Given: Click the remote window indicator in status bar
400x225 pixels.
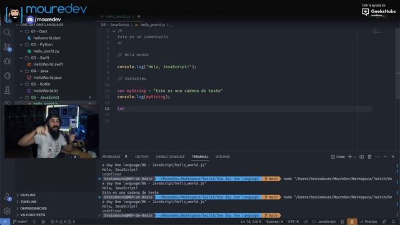Looking at the screenshot, I should point(5,222).
